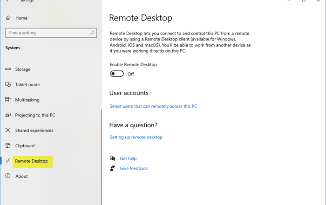Click the search magnifier icon
This screenshot has width=326, height=205.
(93, 33)
